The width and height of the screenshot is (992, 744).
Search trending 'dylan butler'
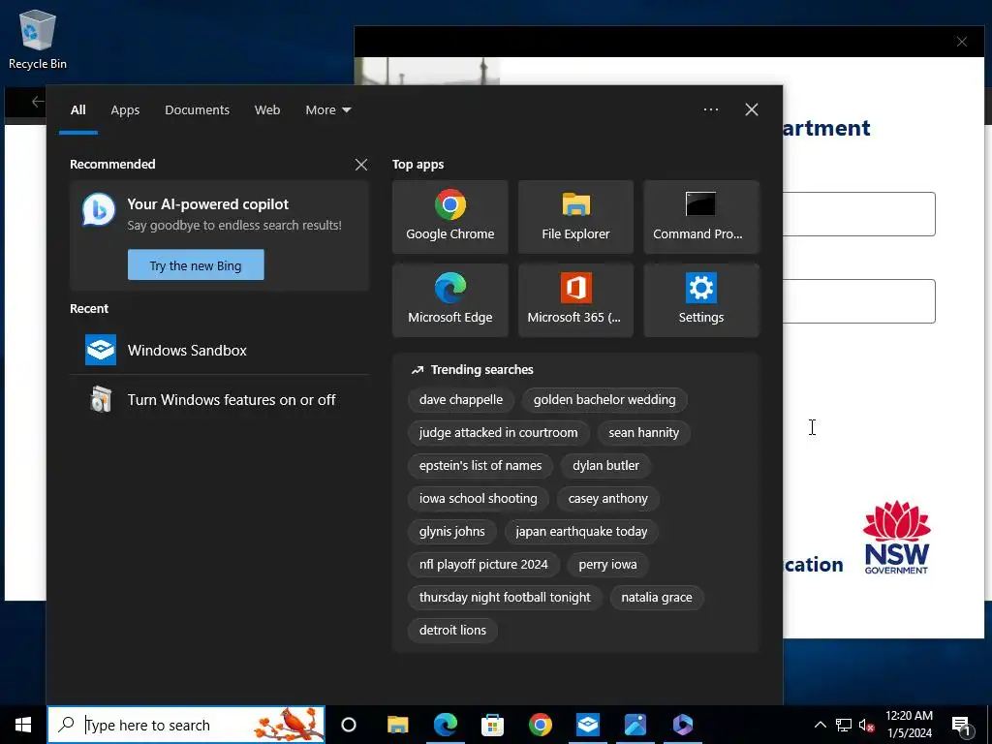pyautogui.click(x=605, y=466)
